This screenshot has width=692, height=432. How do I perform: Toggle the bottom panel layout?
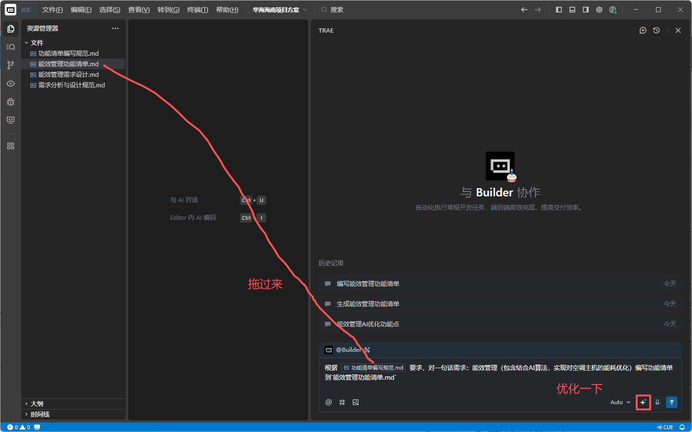pos(572,10)
